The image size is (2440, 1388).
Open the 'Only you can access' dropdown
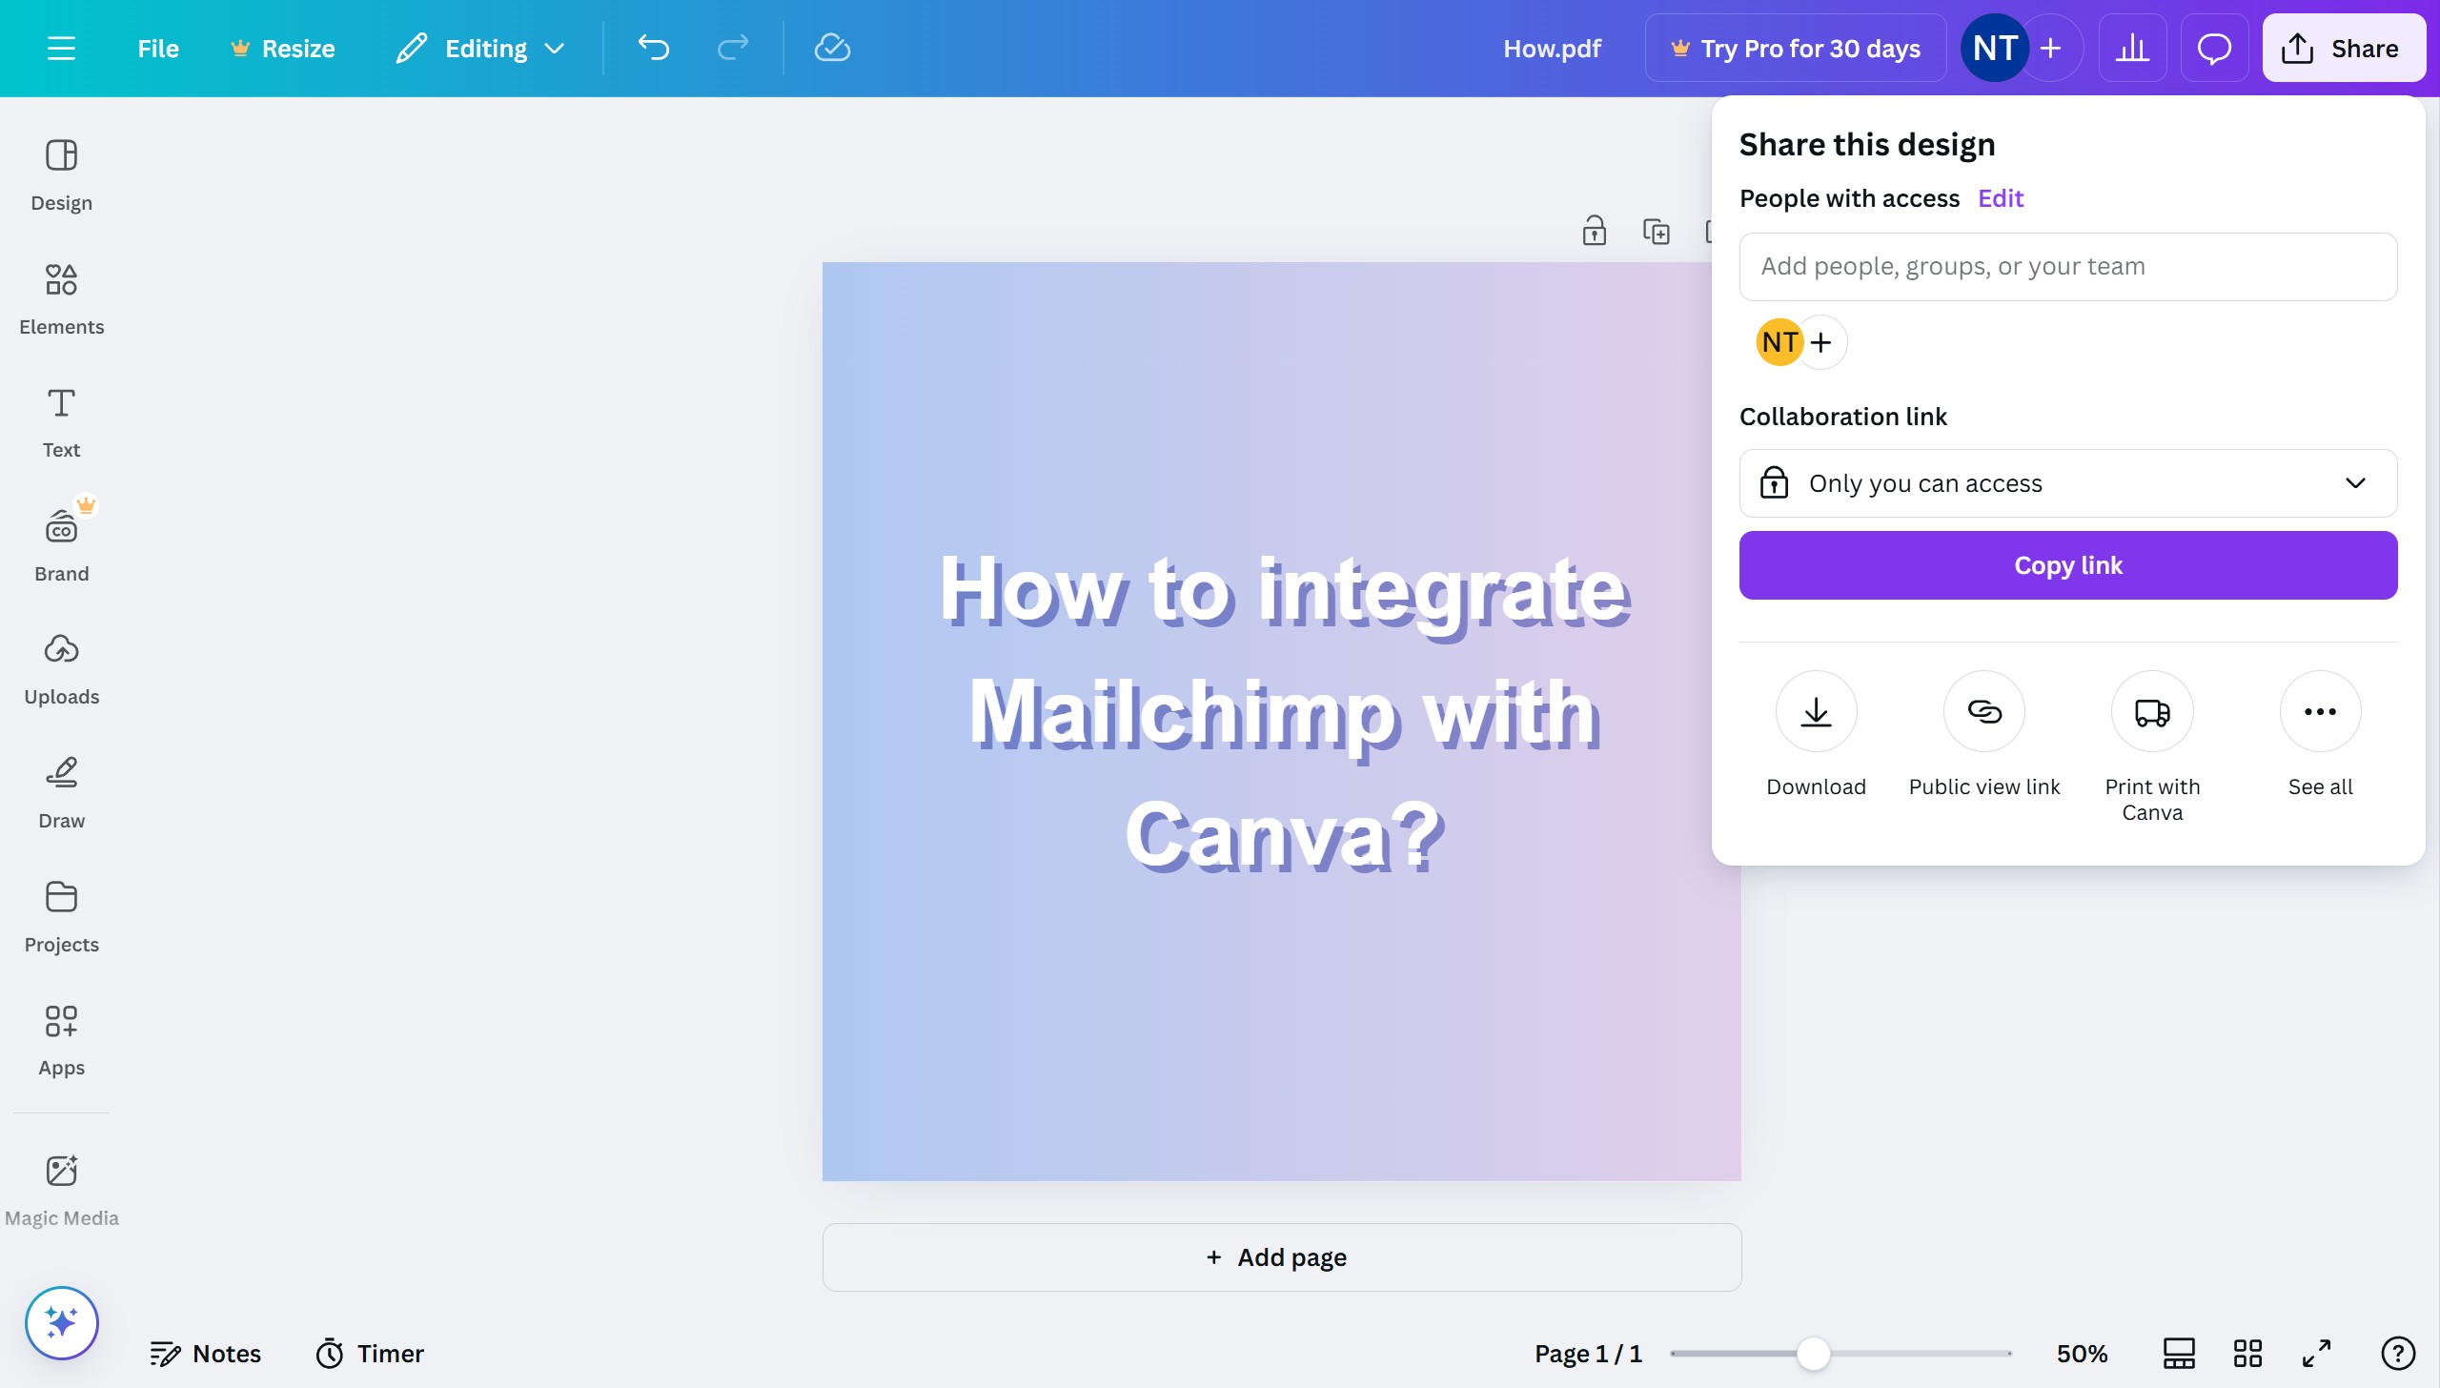point(2068,483)
